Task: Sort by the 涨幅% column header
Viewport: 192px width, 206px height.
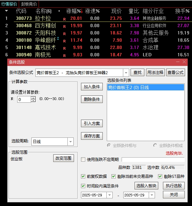Action: pos(74,11)
